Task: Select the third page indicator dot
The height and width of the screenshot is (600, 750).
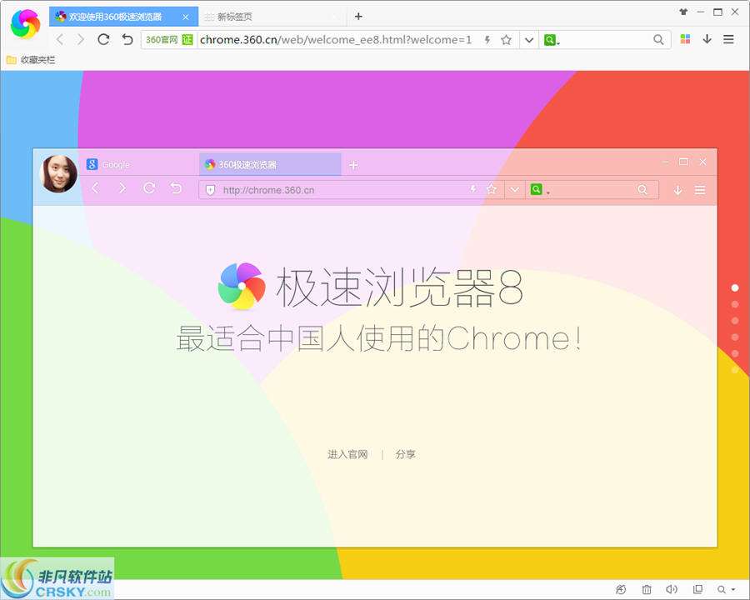Action: coord(735,321)
